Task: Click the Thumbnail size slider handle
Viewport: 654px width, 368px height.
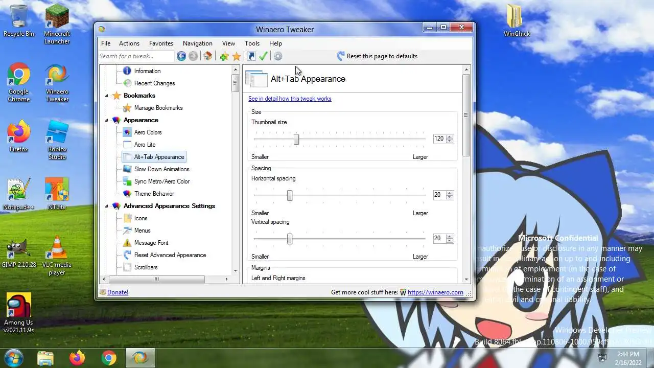Action: pyautogui.click(x=296, y=139)
